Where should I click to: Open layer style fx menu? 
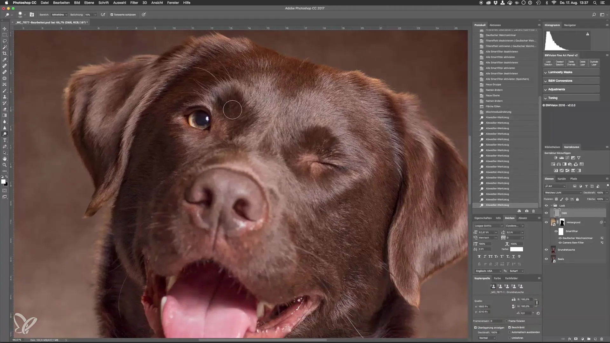tap(569, 339)
